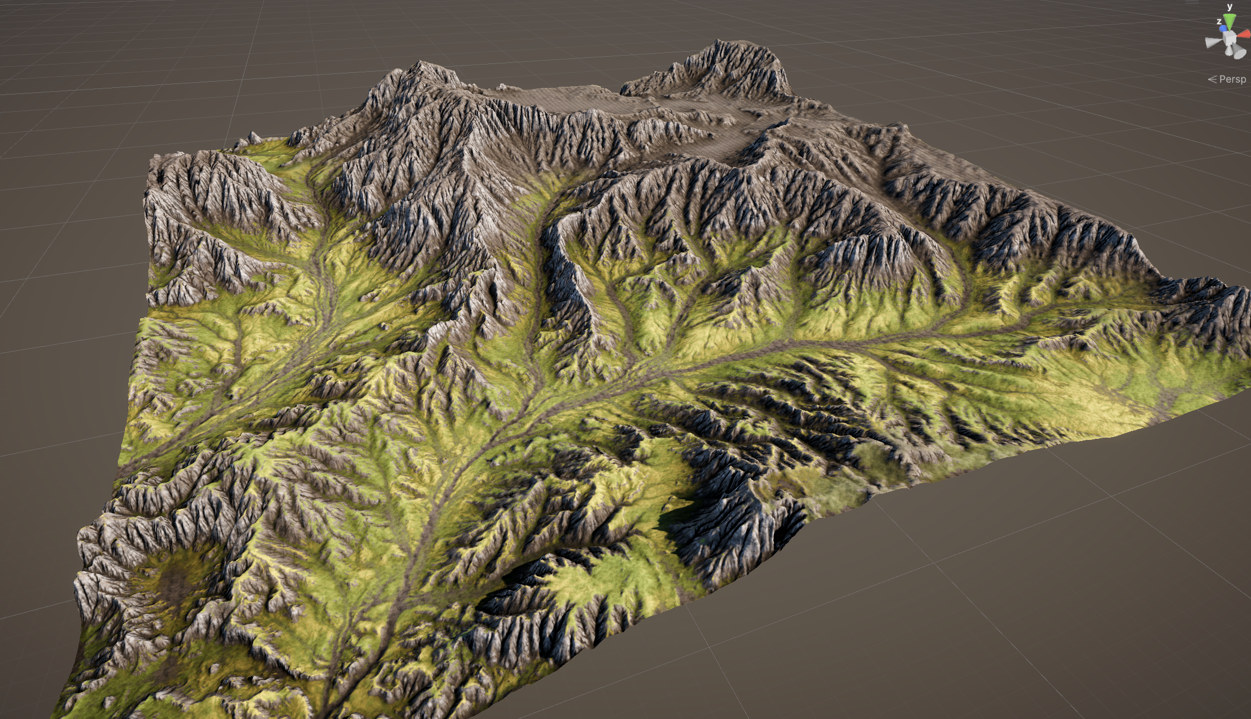The width and height of the screenshot is (1251, 719).
Task: Click the red X-axis cone on gizmo
Action: point(1245,34)
